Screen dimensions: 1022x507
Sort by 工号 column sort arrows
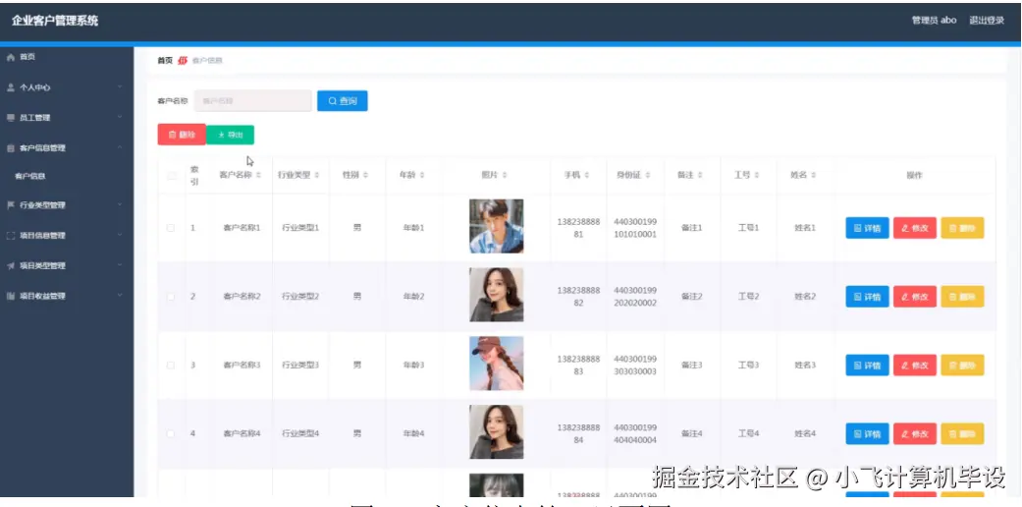757,176
